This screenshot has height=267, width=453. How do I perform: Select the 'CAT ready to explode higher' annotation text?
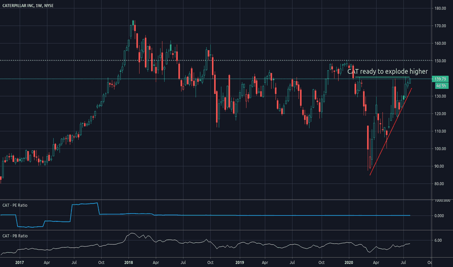pos(387,71)
